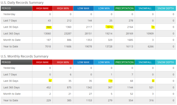Select the cell showing 6266
The height and width of the screenshot is (105, 177).
pyautogui.click(x=145, y=46)
